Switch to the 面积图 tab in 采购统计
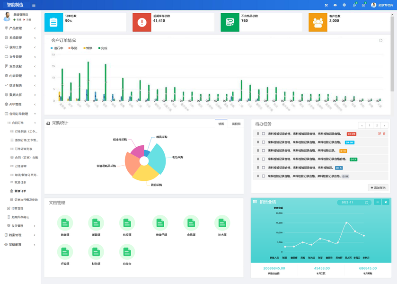397x284 pixels. point(236,124)
